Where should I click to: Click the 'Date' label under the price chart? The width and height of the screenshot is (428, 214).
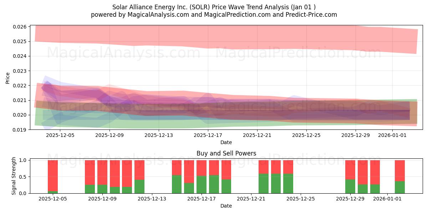[226, 142]
